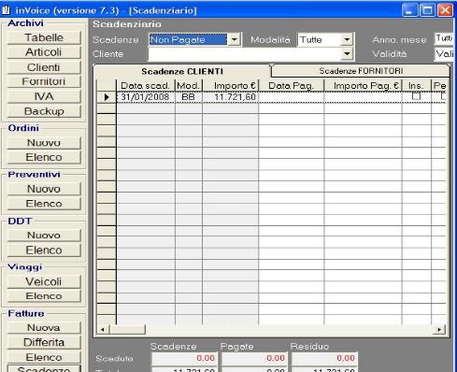Click the Ins. column header
The height and width of the screenshot is (372, 457).
coord(416,86)
